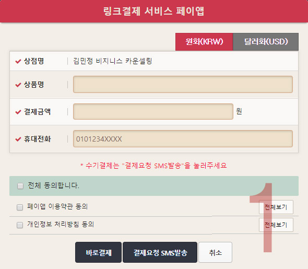
Task: Open 전체보기 for 개인정보 처리방침
Action: (276, 225)
